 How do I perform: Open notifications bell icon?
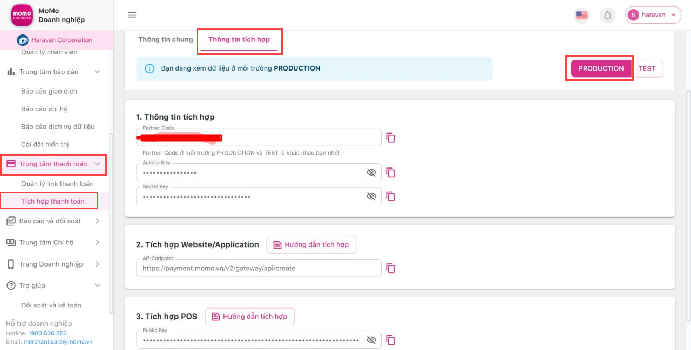tap(607, 15)
